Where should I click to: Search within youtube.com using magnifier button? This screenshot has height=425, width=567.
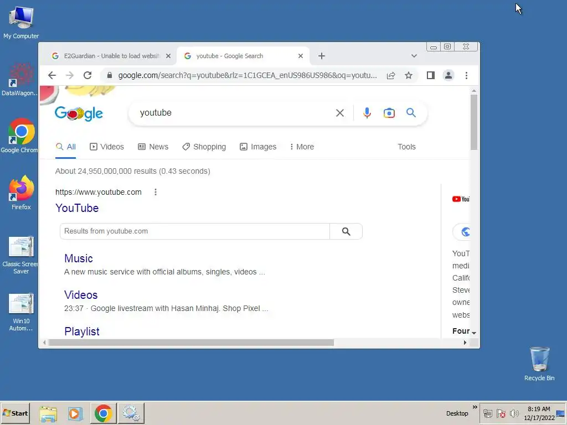coord(346,231)
